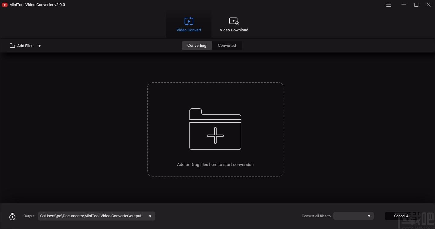Expand the Add Files dropdown arrow

(40, 46)
